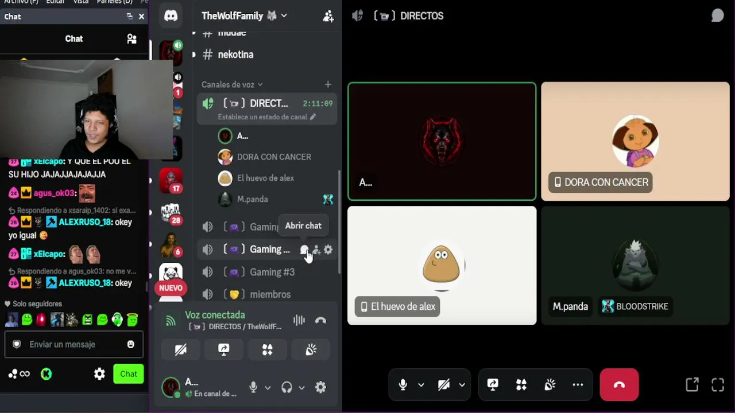
Task: Invite a user to the hovered Gaming channel
Action: pyautogui.click(x=316, y=250)
